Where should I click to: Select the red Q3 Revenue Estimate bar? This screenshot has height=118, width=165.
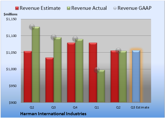pyautogui.click(x=49, y=80)
